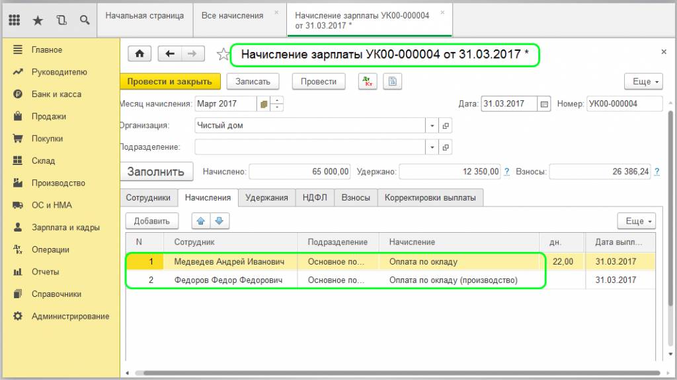
Task: Adjust month with the stepper arrows
Action: coord(277,104)
